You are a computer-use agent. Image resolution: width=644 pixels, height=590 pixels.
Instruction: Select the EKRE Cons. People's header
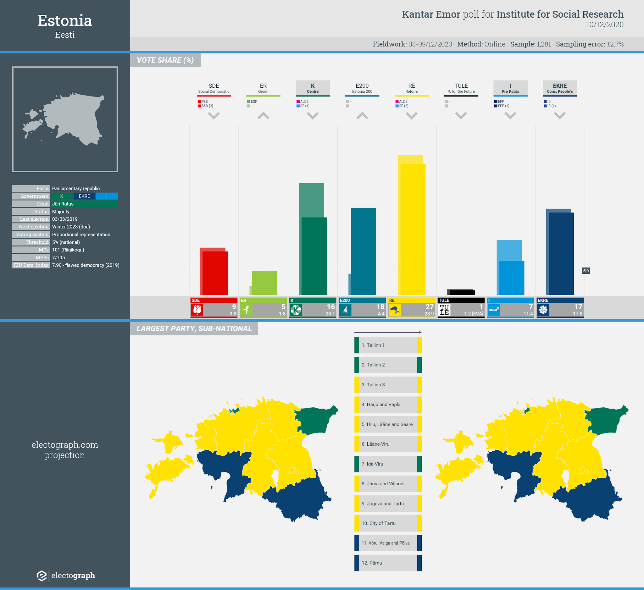click(560, 88)
